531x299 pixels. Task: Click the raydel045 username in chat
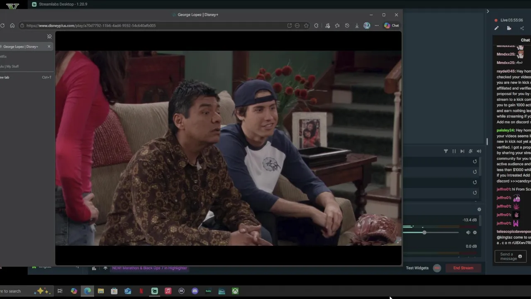(x=506, y=71)
